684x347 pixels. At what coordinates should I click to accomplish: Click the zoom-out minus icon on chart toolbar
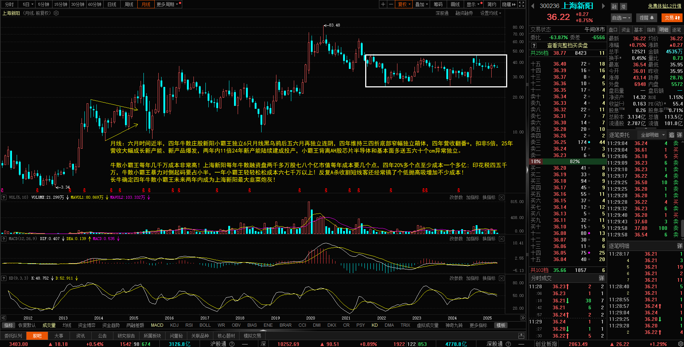(391, 4)
